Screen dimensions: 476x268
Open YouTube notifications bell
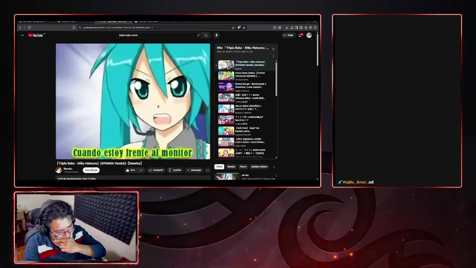pyautogui.click(x=300, y=35)
